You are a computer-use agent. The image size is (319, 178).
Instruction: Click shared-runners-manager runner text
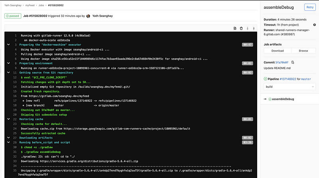tap(287, 32)
